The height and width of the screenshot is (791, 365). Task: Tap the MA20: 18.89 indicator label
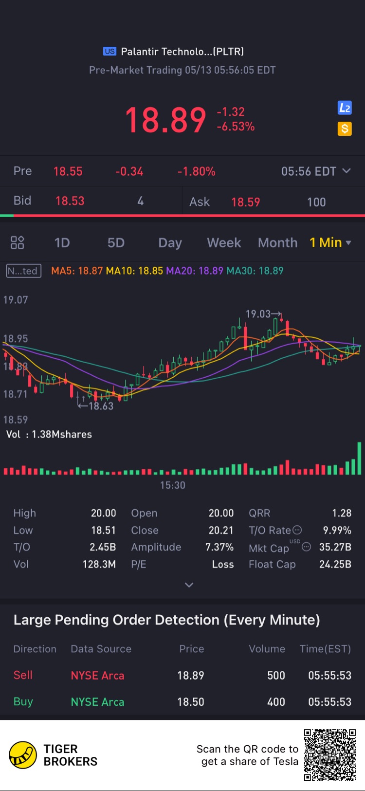(x=195, y=271)
